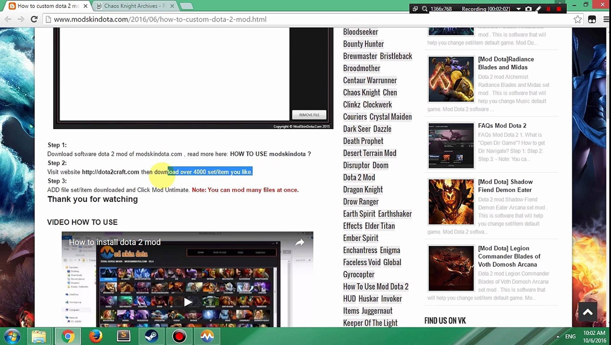611x345 pixels.
Task: Launch Firefox from the taskbar
Action: point(95,336)
